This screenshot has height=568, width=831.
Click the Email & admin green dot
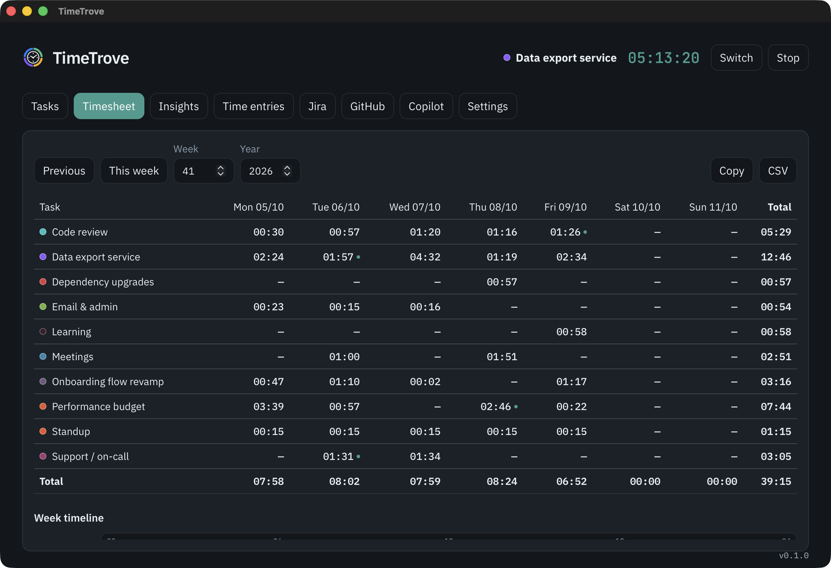(x=43, y=307)
